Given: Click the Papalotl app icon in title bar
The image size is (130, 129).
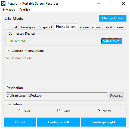Looking at the screenshot, I should click(x=3, y=4).
